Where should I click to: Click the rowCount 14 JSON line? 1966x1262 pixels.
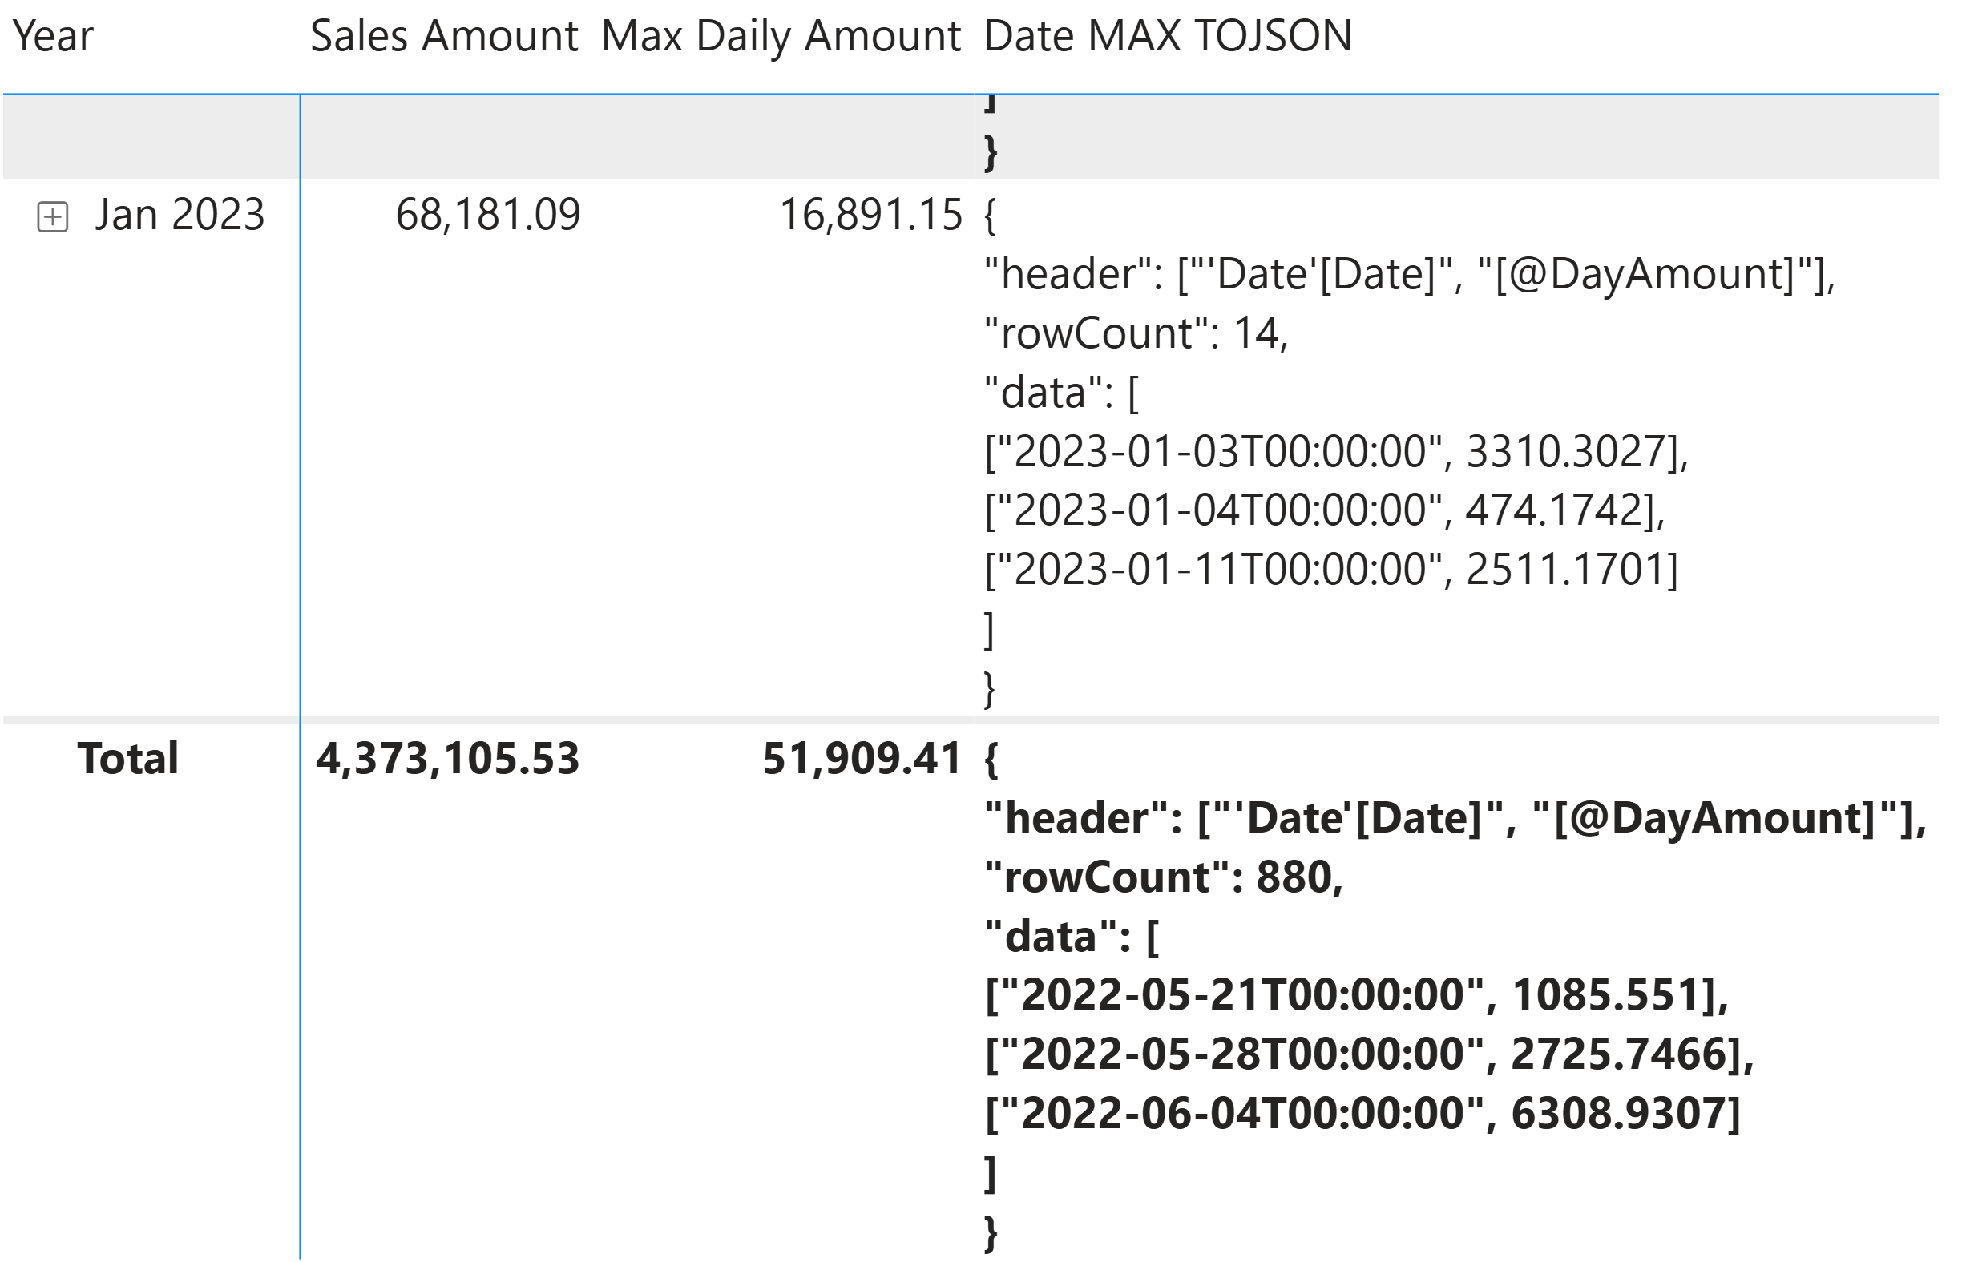click(x=1135, y=334)
